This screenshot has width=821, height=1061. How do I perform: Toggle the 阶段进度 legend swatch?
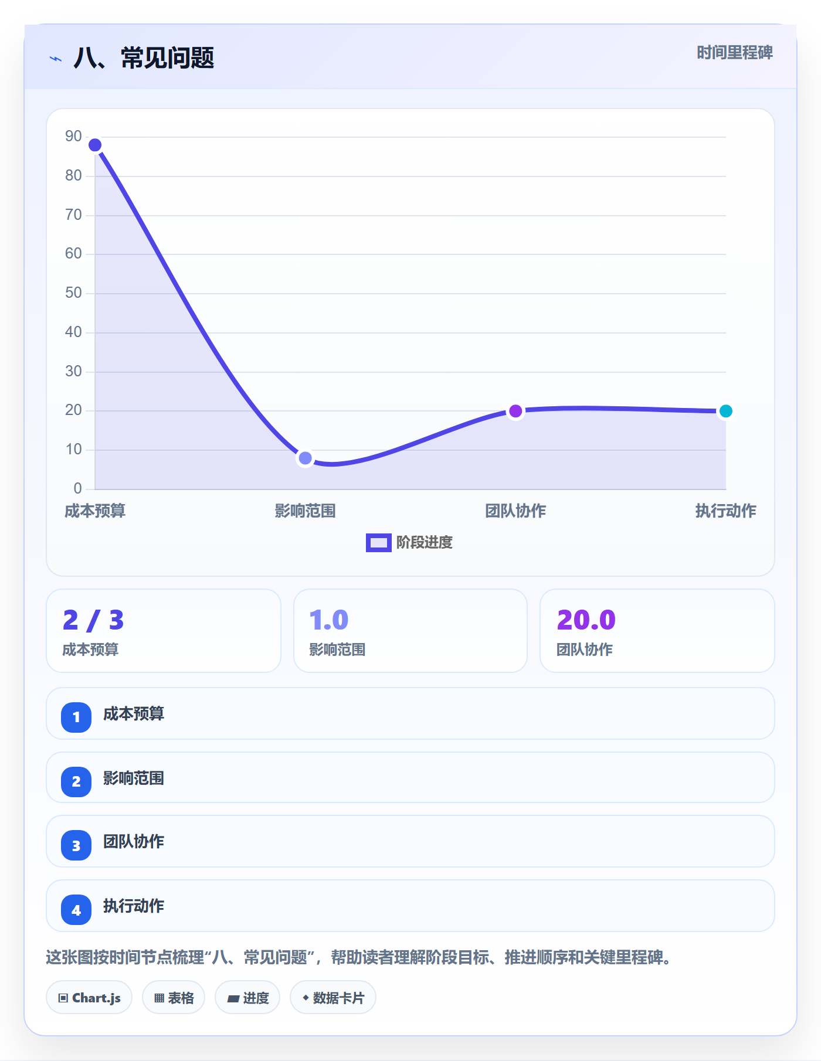[378, 543]
